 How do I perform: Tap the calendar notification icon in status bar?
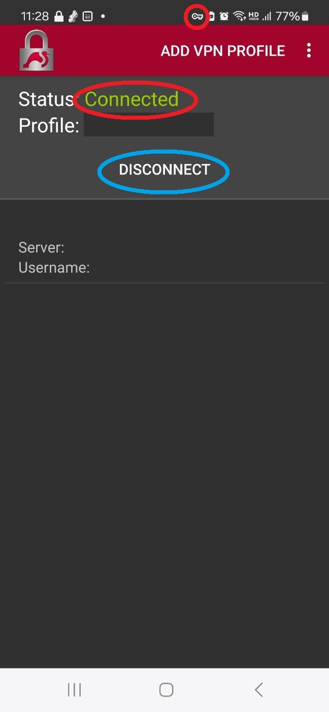click(87, 16)
